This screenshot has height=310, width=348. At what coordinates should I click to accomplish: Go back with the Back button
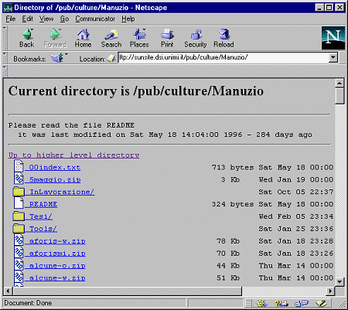tap(27, 38)
